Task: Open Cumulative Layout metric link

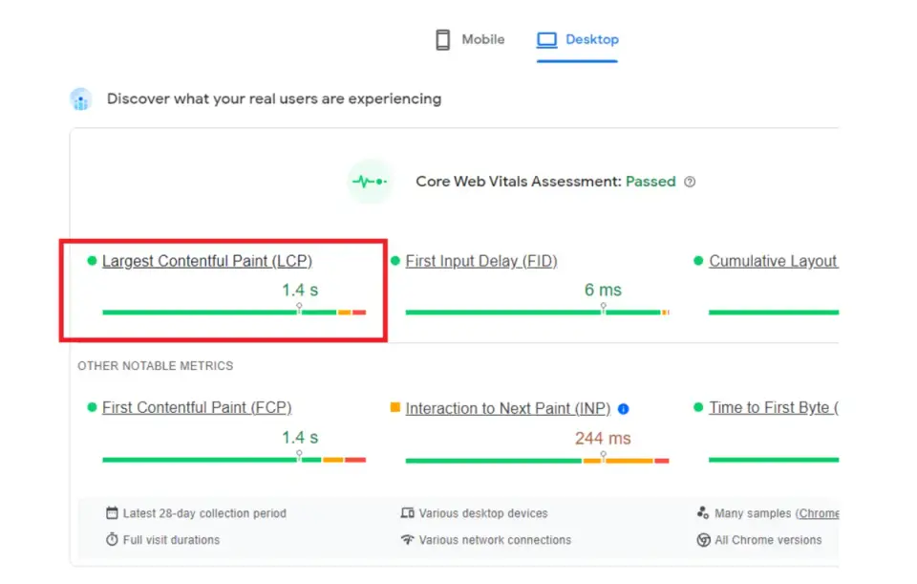Action: (x=773, y=261)
